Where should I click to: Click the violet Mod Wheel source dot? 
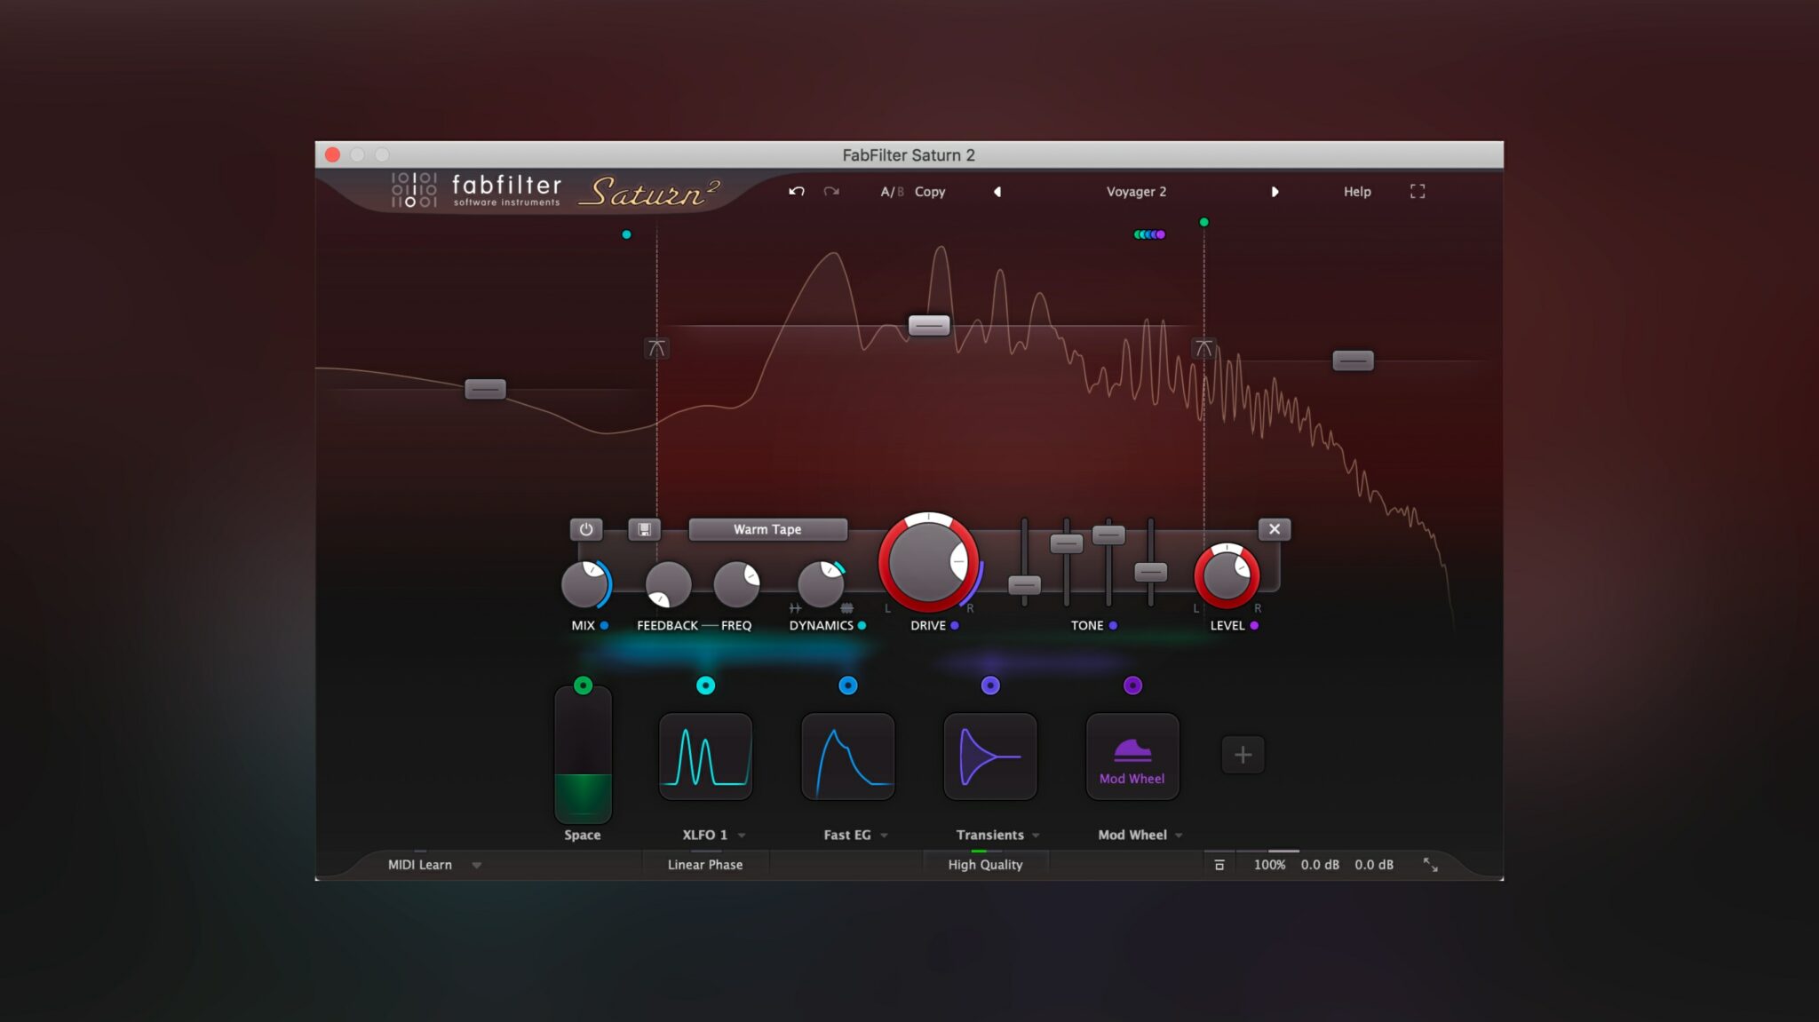(x=1132, y=685)
